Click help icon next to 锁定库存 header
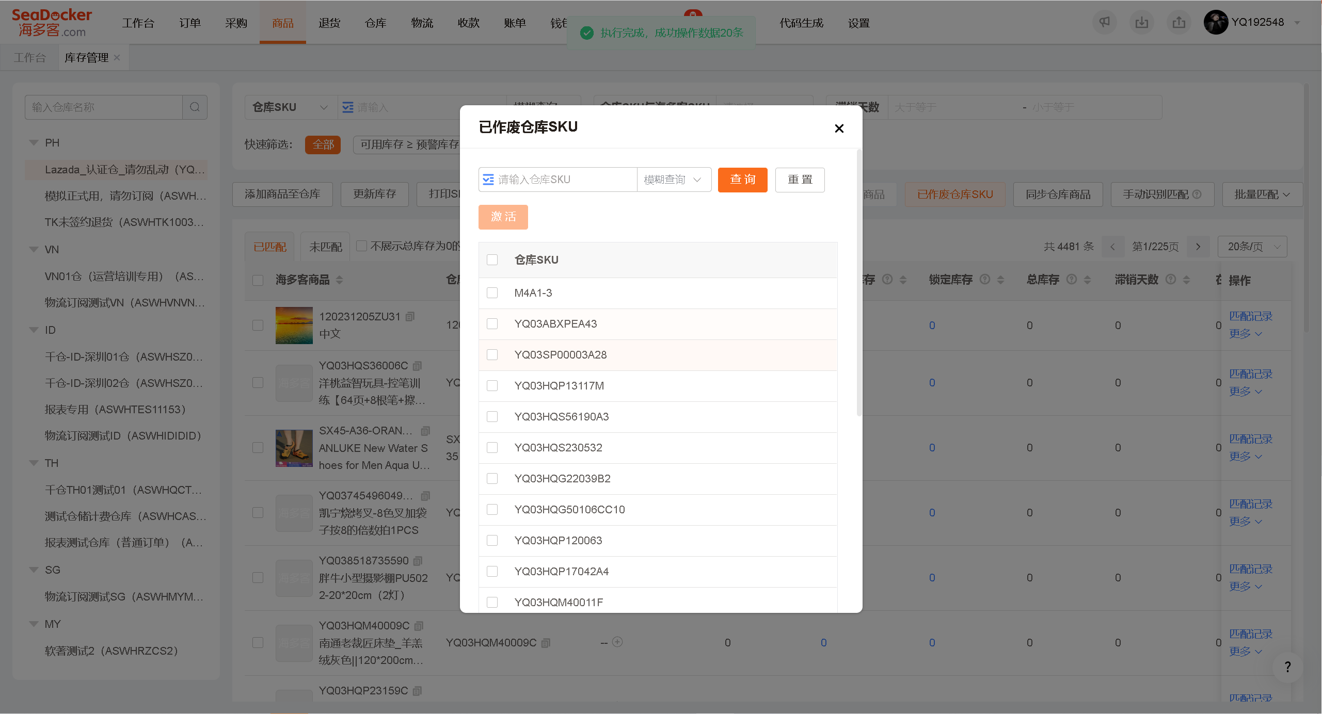 (985, 280)
